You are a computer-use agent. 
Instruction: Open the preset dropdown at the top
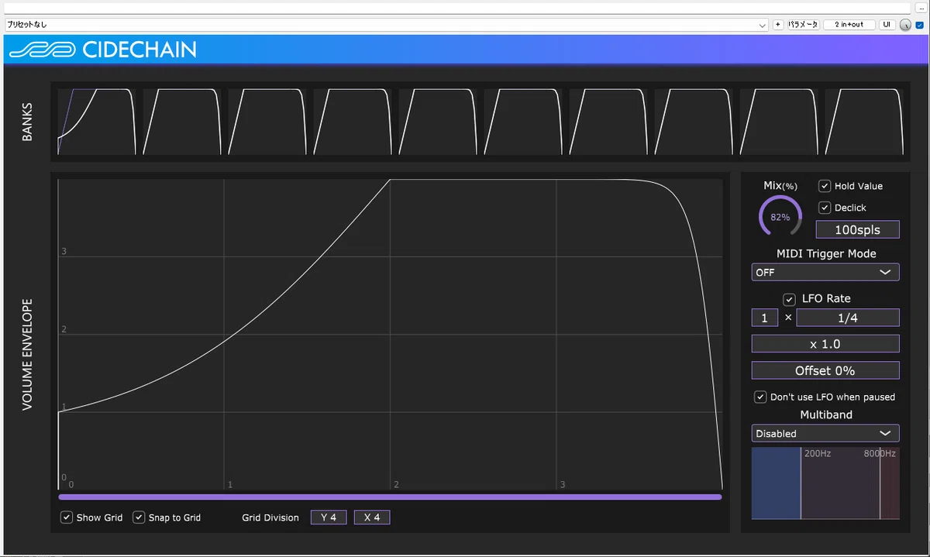coord(386,25)
